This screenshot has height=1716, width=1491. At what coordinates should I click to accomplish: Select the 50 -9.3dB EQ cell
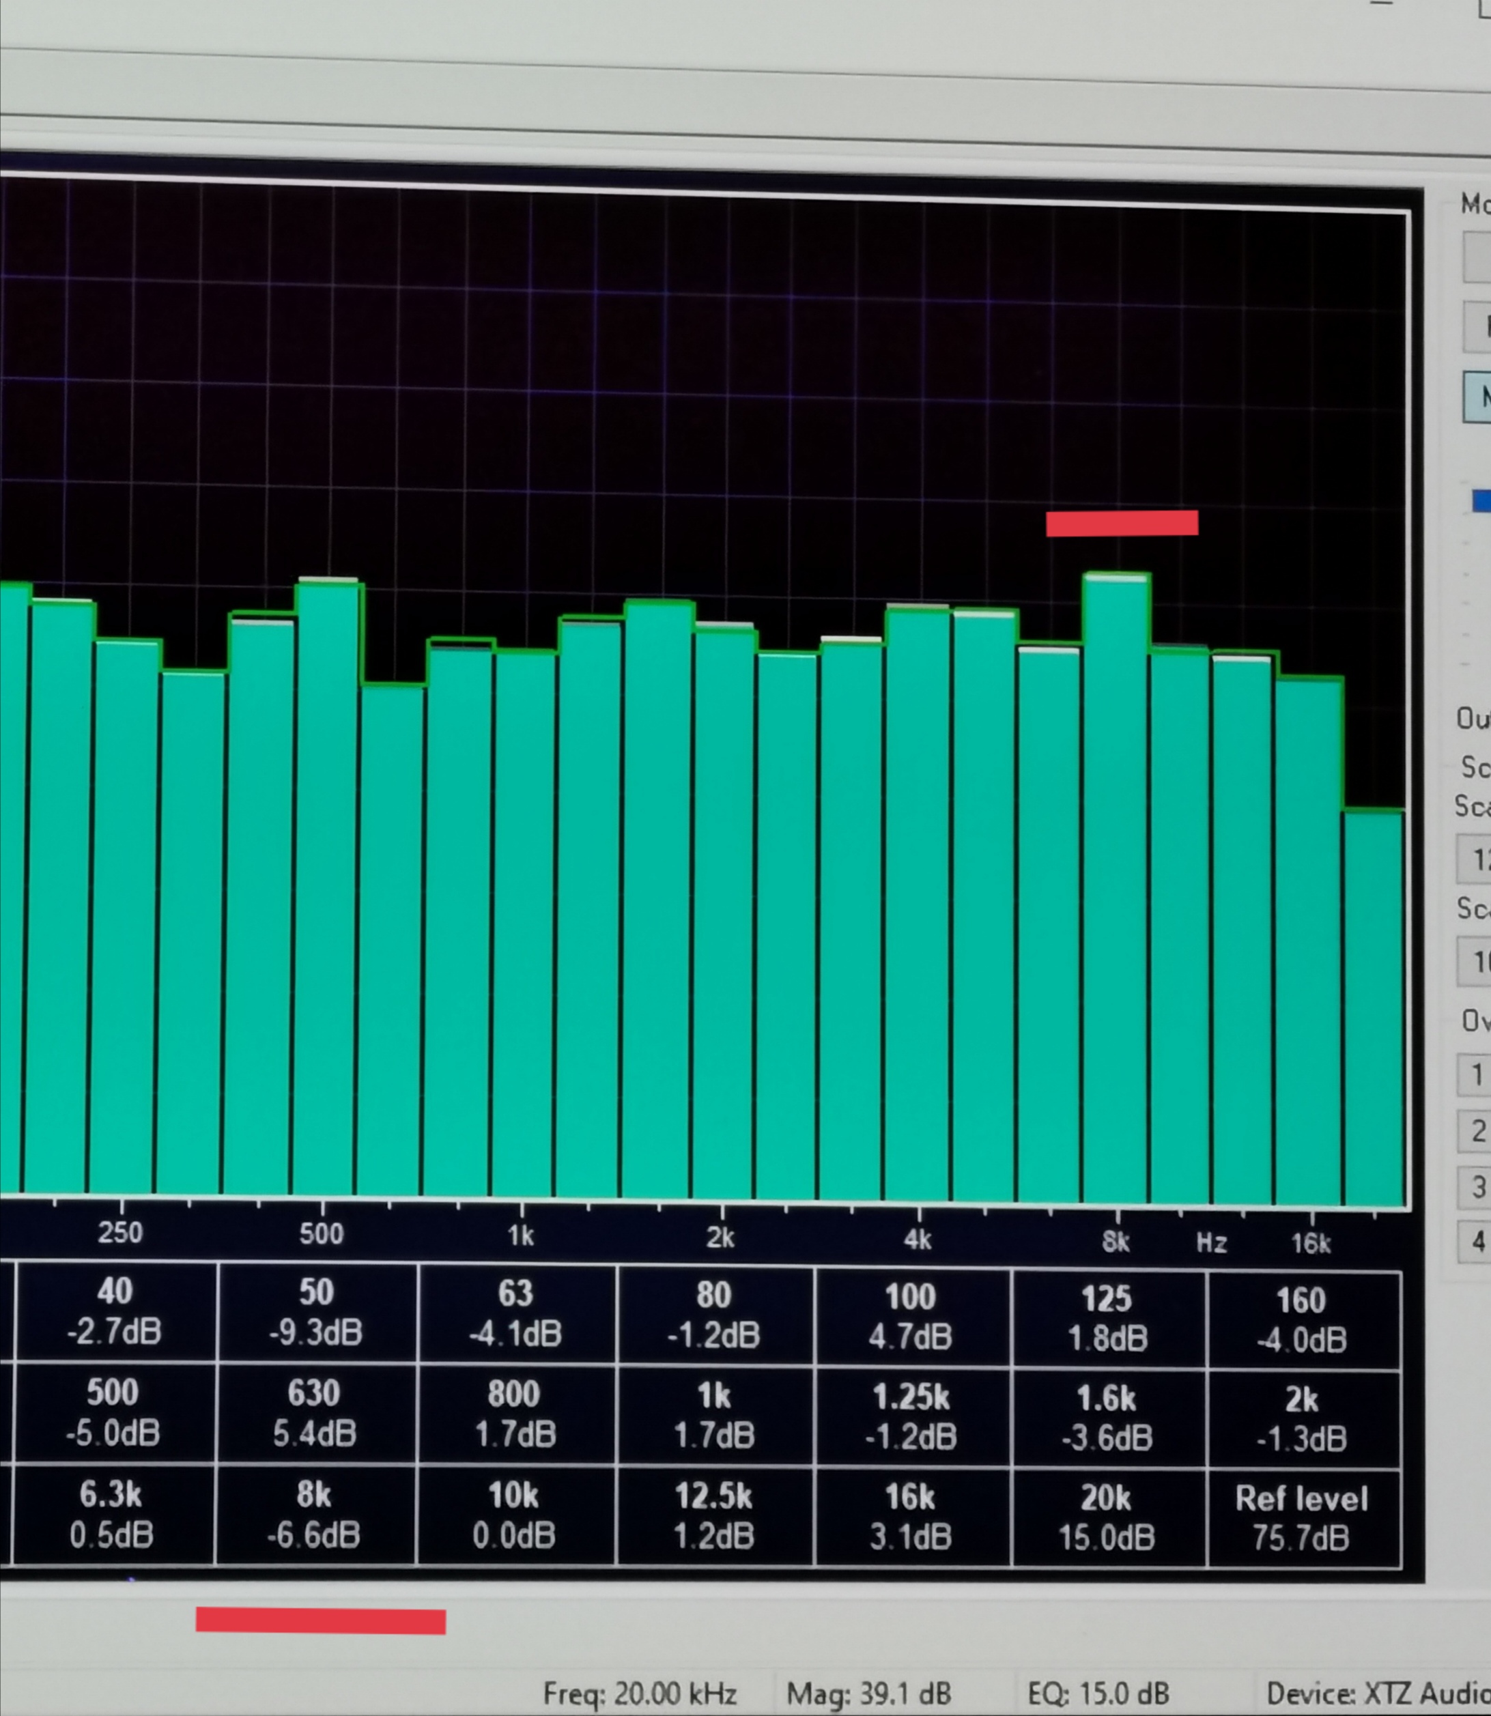coord(315,1313)
